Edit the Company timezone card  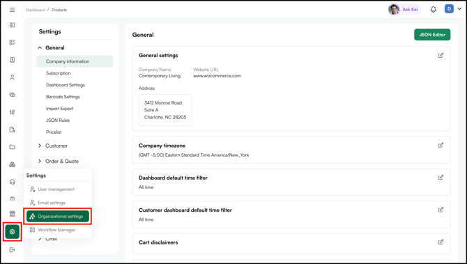(441, 146)
